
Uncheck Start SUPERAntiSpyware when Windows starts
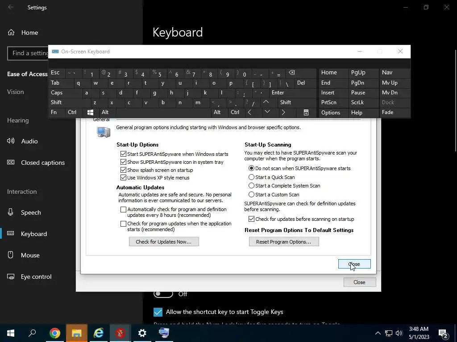click(123, 154)
